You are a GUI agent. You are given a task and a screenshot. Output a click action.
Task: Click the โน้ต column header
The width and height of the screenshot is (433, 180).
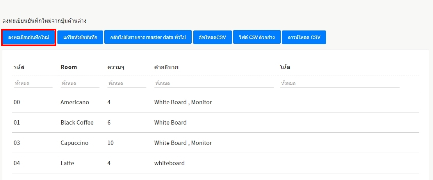(x=285, y=67)
